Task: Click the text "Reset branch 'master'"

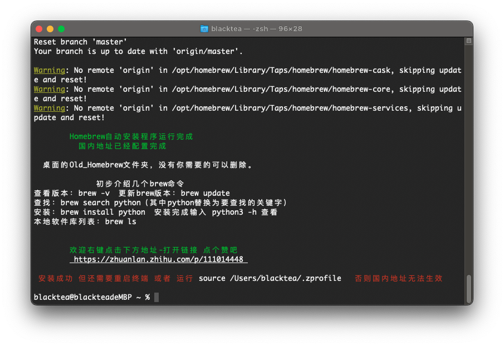Action: click(x=80, y=42)
